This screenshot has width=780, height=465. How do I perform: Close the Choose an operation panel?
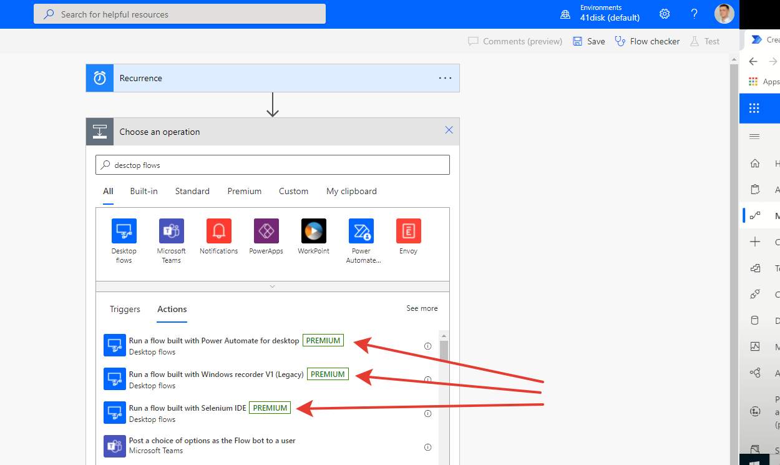point(449,130)
